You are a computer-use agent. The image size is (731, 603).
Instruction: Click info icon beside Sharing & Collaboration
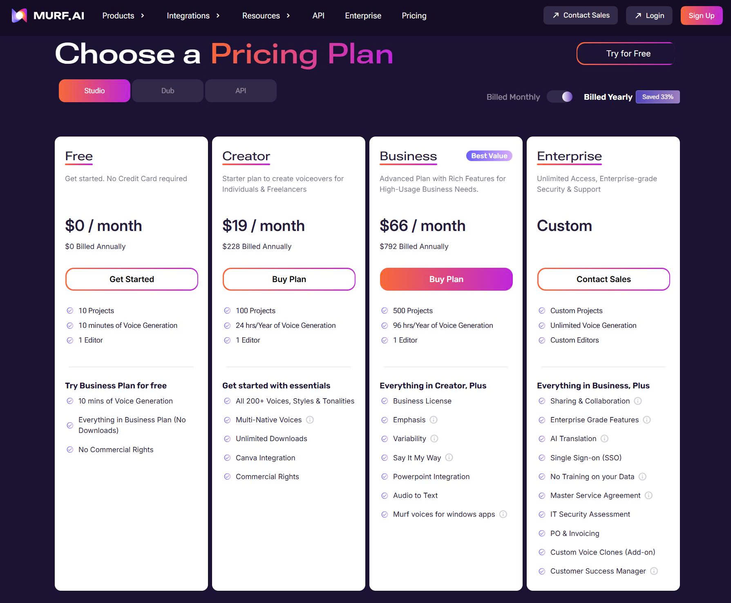tap(638, 401)
